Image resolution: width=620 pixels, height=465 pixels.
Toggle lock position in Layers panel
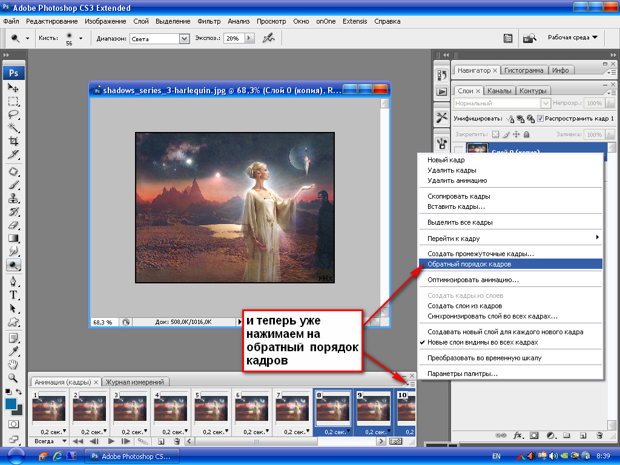[x=516, y=134]
